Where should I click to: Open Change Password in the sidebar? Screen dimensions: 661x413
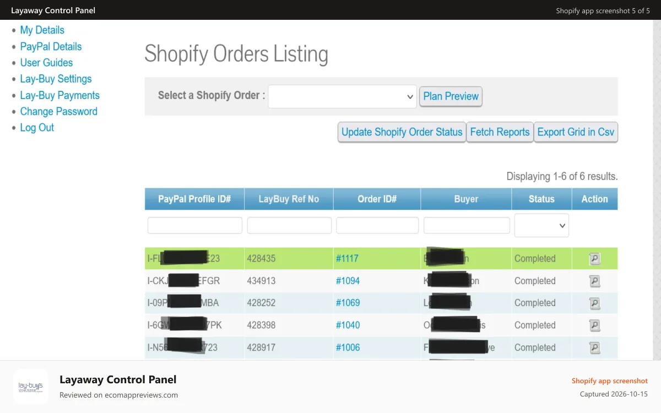58,111
